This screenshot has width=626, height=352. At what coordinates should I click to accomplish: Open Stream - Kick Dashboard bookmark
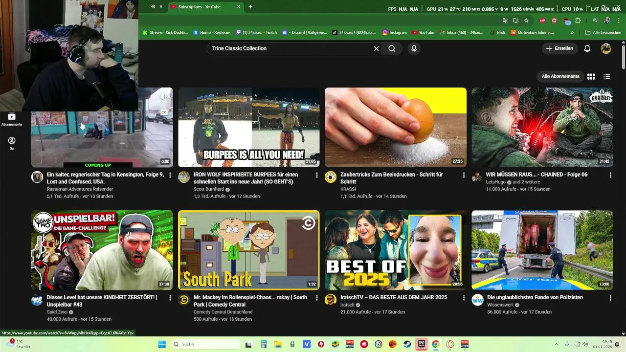point(165,33)
